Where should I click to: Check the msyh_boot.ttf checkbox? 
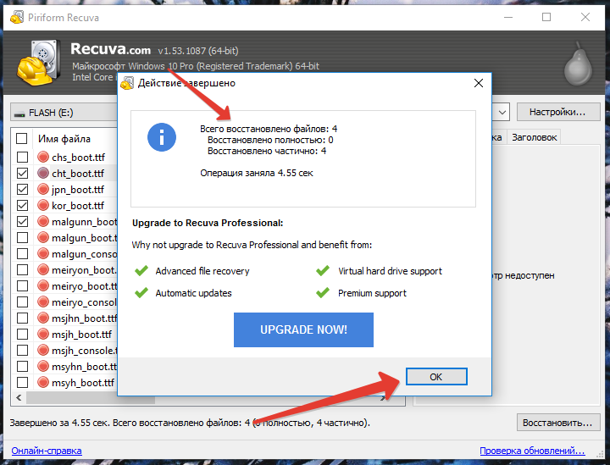point(23,383)
